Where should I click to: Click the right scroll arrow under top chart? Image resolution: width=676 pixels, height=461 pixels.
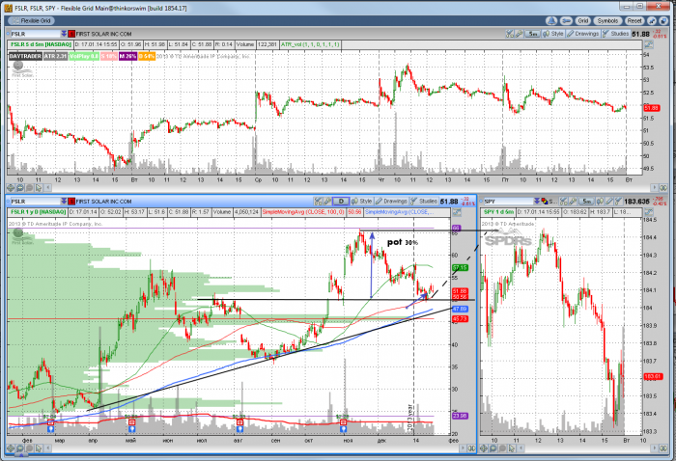655,188
